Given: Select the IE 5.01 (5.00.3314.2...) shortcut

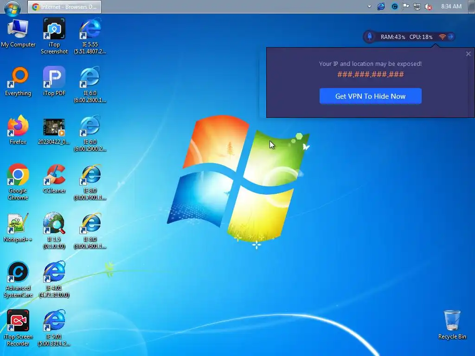Looking at the screenshot, I should pyautogui.click(x=54, y=328).
